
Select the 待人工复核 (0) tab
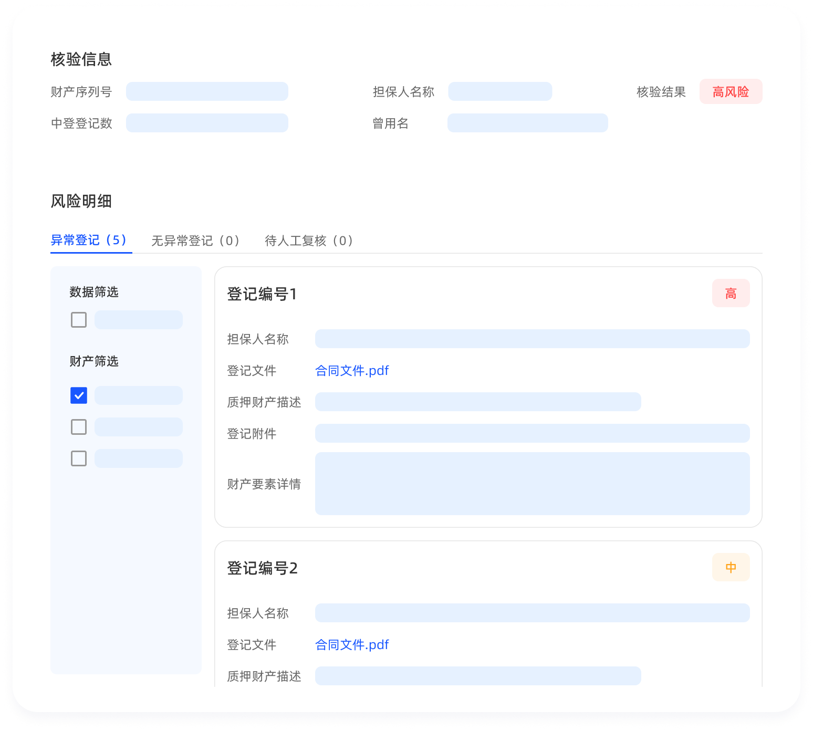coord(309,241)
